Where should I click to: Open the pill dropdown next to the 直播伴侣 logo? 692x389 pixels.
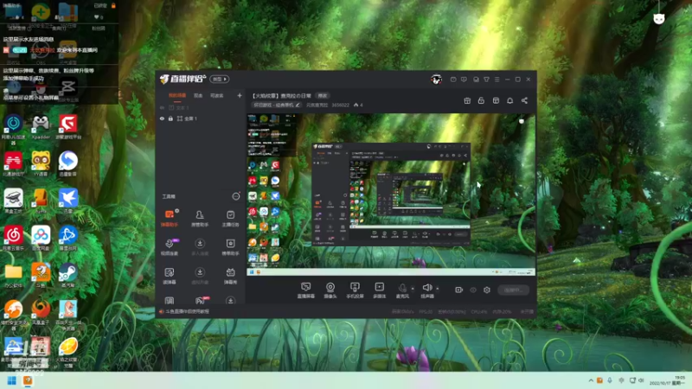pyautogui.click(x=220, y=80)
